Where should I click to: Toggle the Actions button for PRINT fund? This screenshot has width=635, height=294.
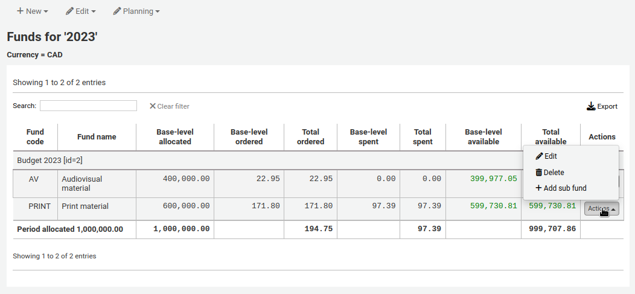(601, 209)
